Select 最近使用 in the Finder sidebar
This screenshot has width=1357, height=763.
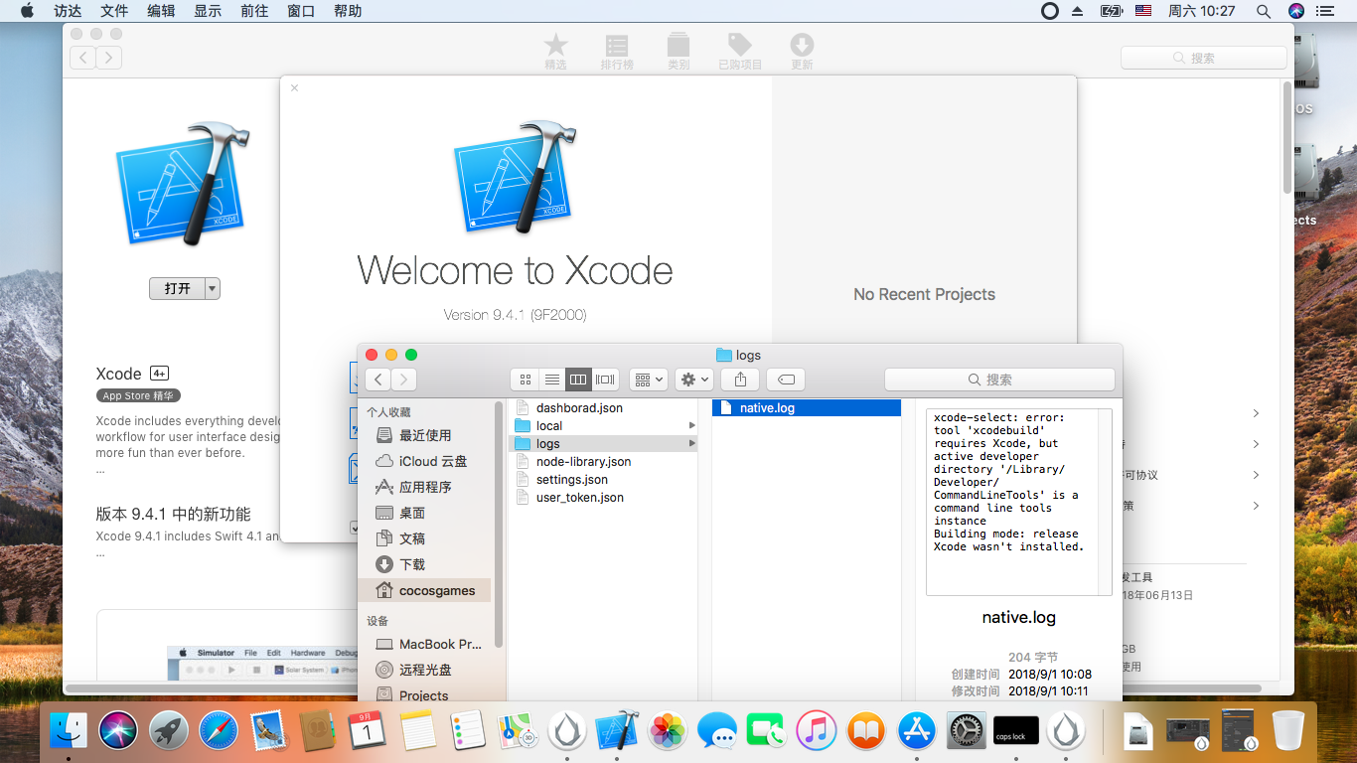[x=427, y=435]
